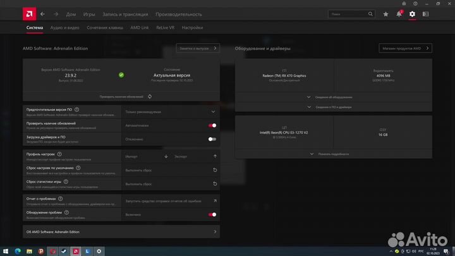Click Intel(R) Xeon(R) CPU E3-1270 V2 text
455x256 pixels.
pos(284,132)
